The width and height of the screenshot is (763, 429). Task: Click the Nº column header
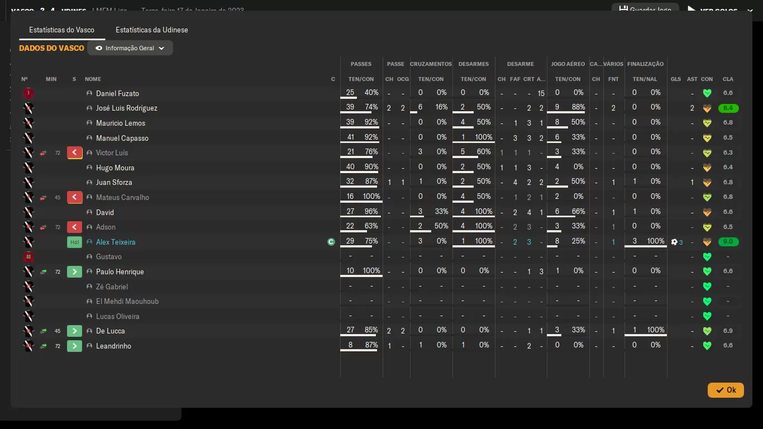(x=25, y=79)
